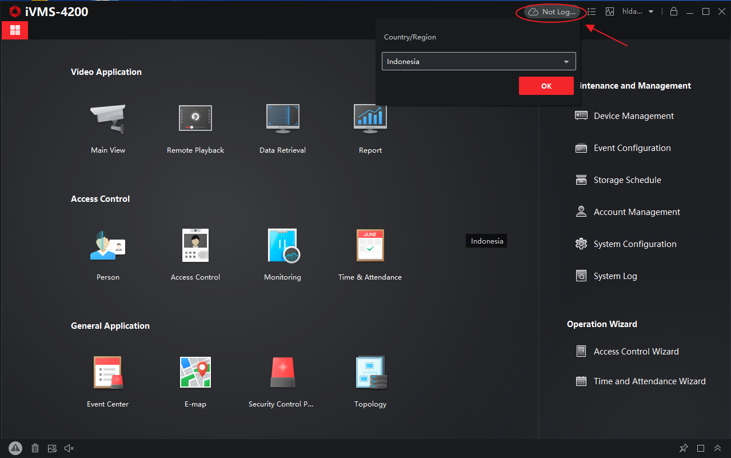
Task: Pin the alarm panel with pushpin icon
Action: [x=684, y=448]
